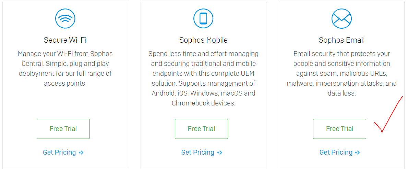Start the Secure Wi-Fi Free Trial
The image size is (408, 172).
click(x=63, y=129)
